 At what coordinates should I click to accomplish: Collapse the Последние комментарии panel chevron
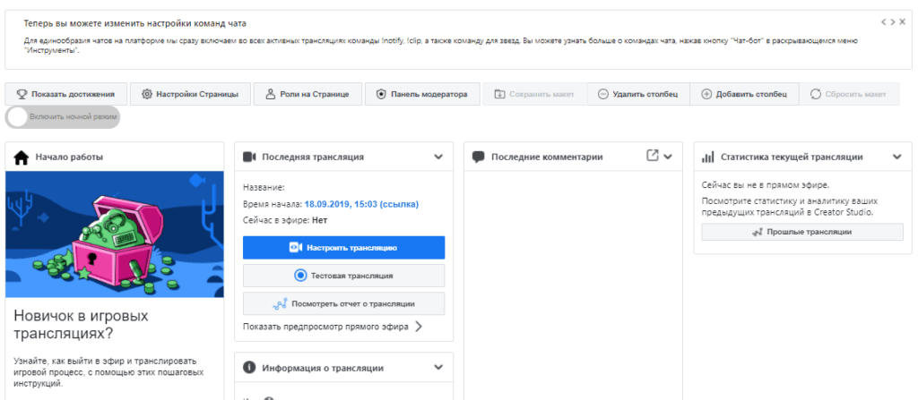668,157
